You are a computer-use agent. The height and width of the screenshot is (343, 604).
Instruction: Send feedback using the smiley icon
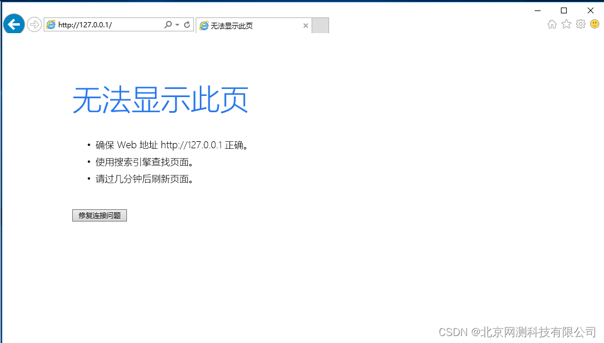(x=594, y=24)
